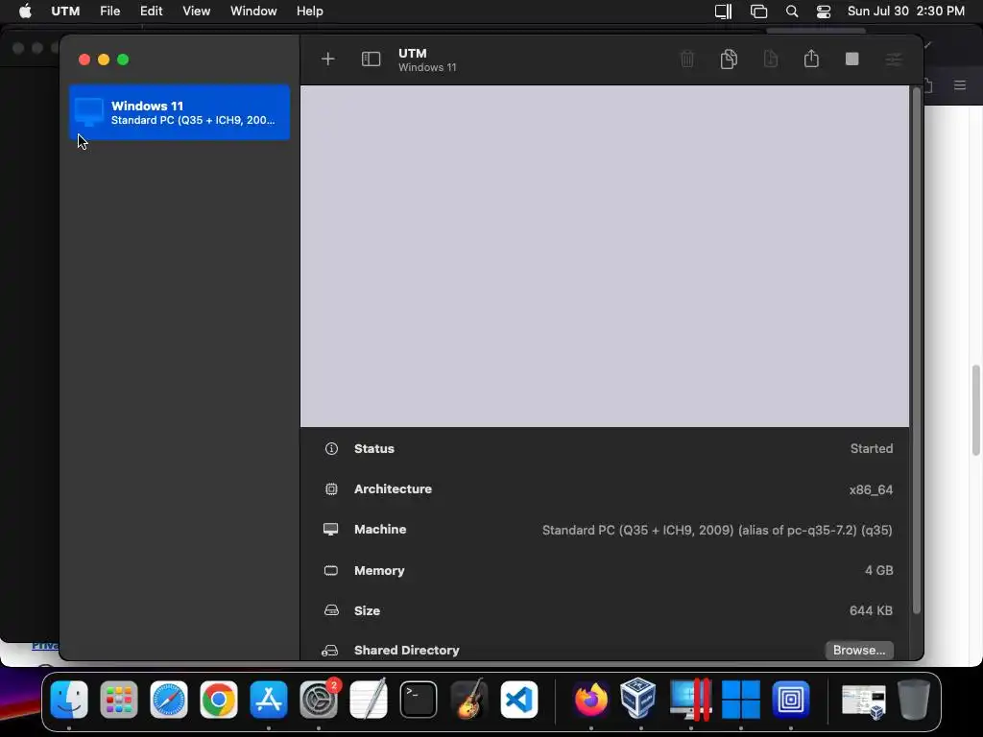Click the '644 KB' size value
Screen dimensions: 983x737
[x=871, y=610]
